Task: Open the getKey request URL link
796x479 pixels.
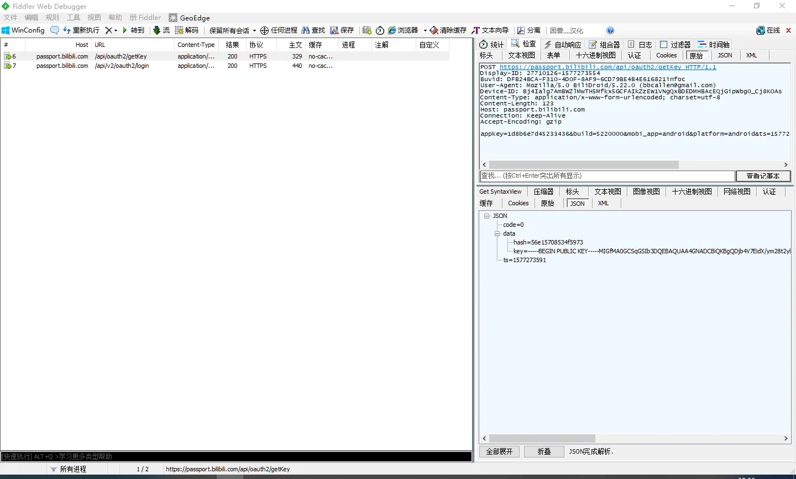Action: click(x=608, y=67)
